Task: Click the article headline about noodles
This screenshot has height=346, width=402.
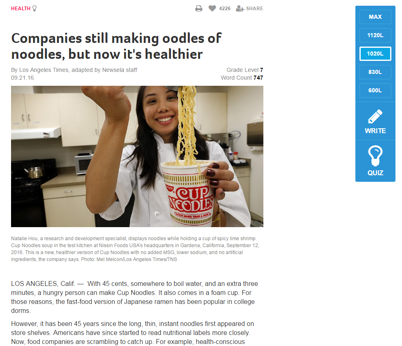Action: coord(116,46)
